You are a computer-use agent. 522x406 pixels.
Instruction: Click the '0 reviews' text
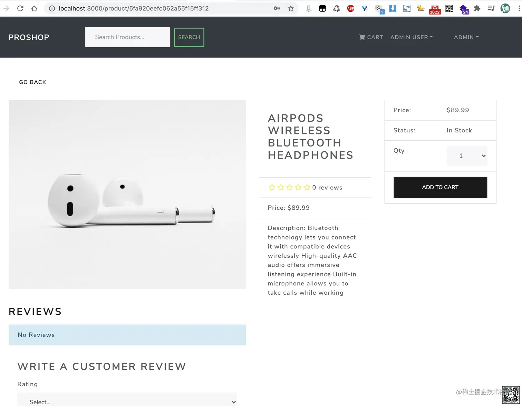click(x=327, y=188)
